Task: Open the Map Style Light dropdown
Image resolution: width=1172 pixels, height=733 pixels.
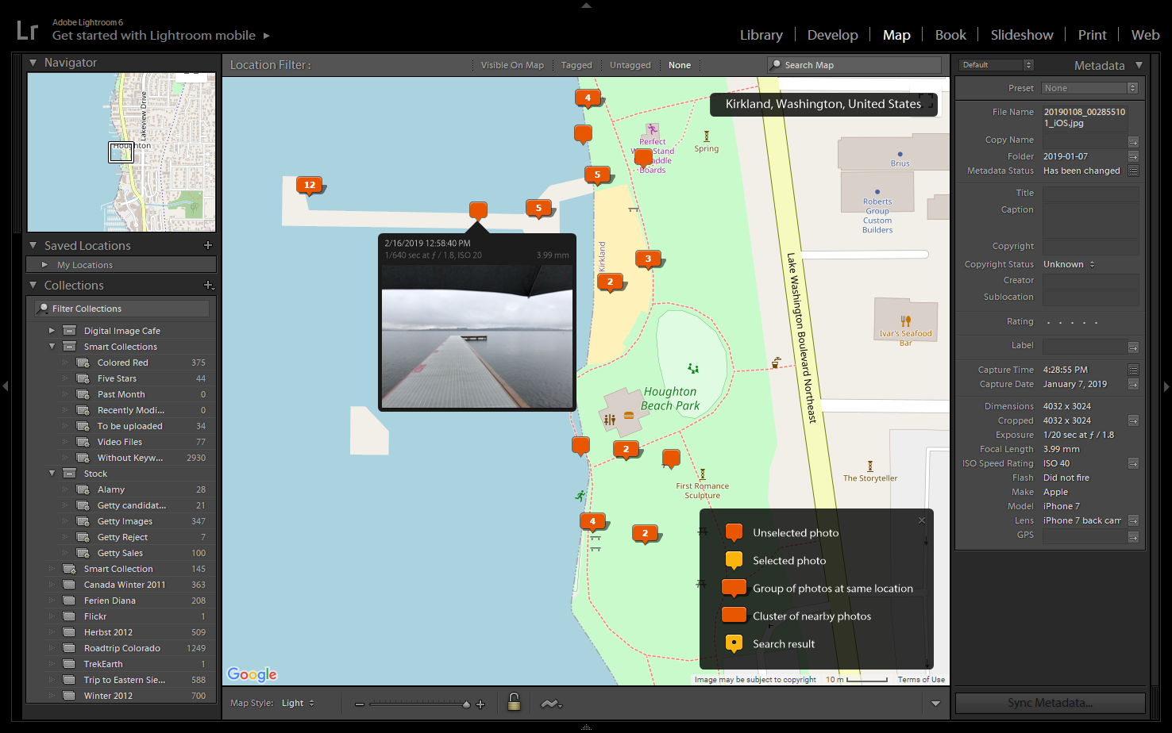Action: [298, 703]
